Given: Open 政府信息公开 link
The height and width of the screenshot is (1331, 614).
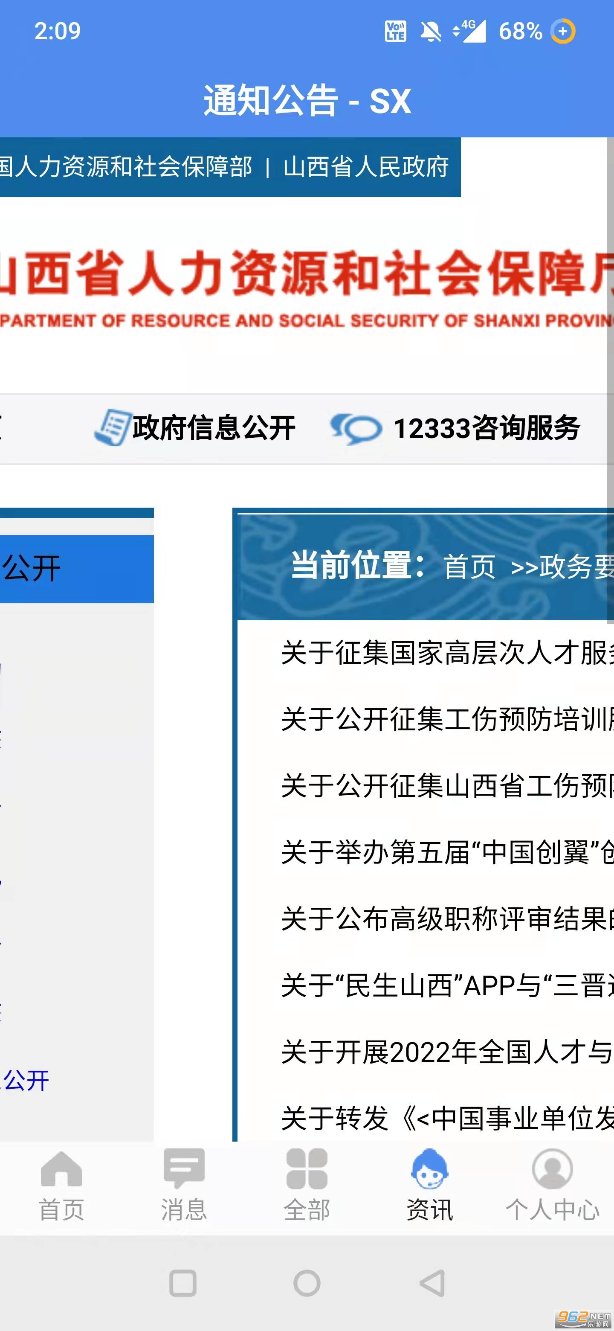Looking at the screenshot, I should pyautogui.click(x=214, y=428).
